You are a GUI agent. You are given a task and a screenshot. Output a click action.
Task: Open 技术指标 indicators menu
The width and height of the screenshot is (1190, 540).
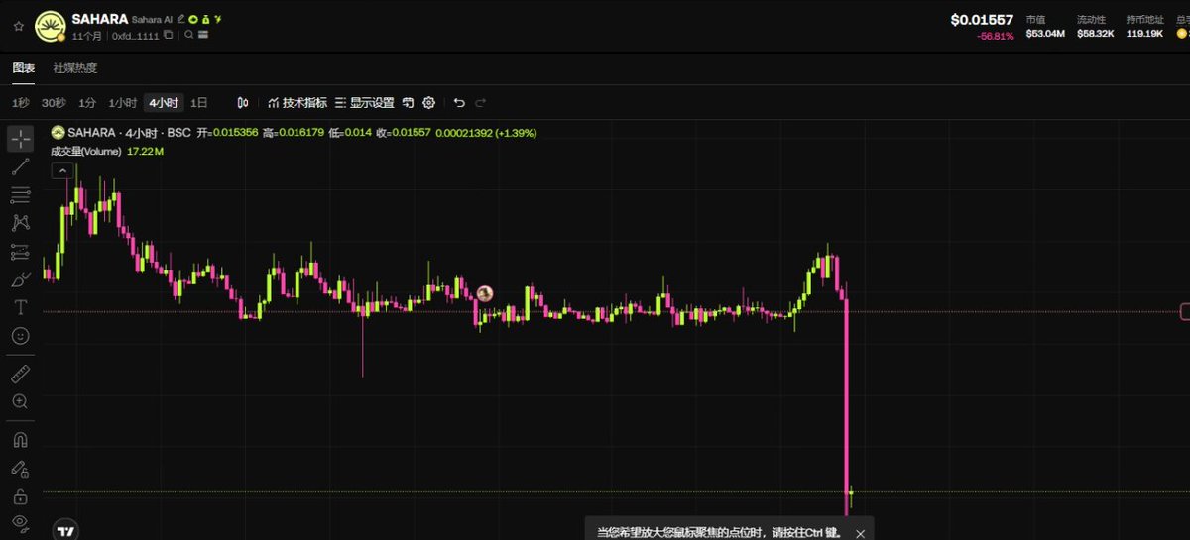(x=297, y=102)
